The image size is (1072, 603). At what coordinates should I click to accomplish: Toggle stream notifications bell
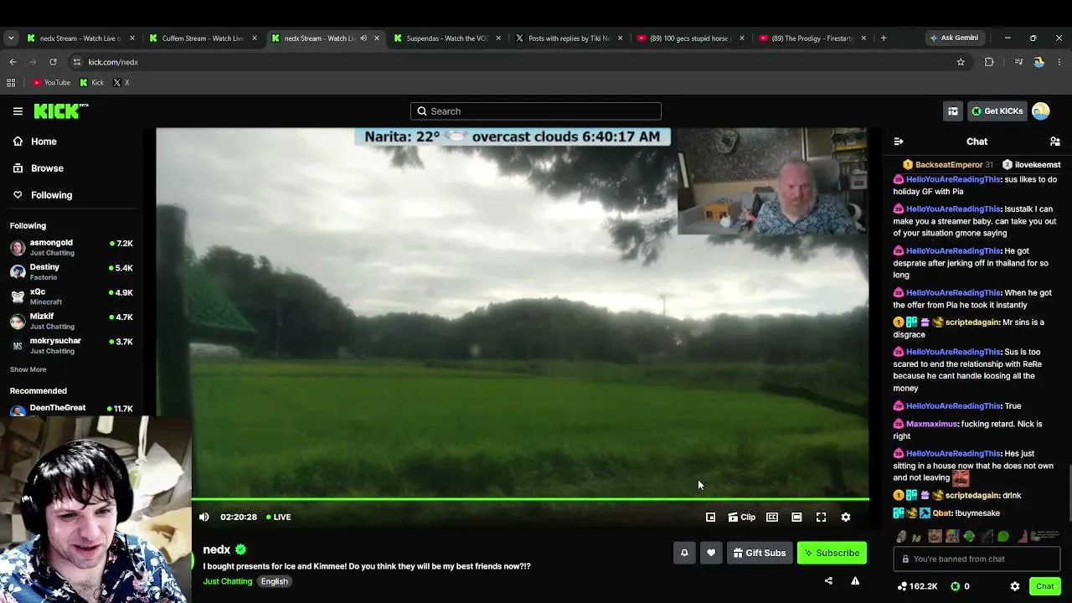684,553
